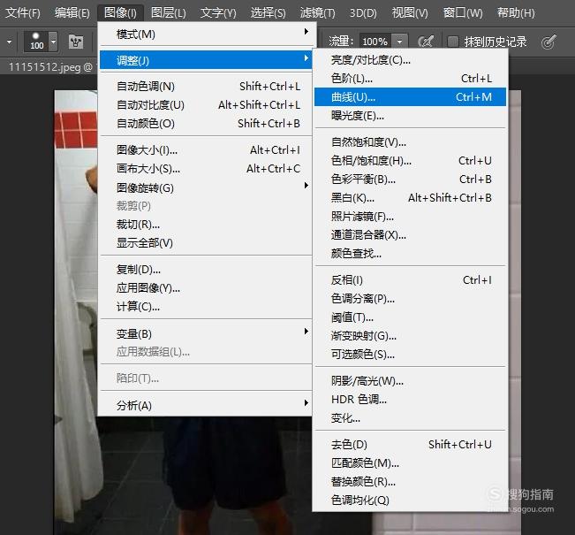575x535 pixels.
Task: Open the tool preset picker arrow at far left
Action: point(9,42)
